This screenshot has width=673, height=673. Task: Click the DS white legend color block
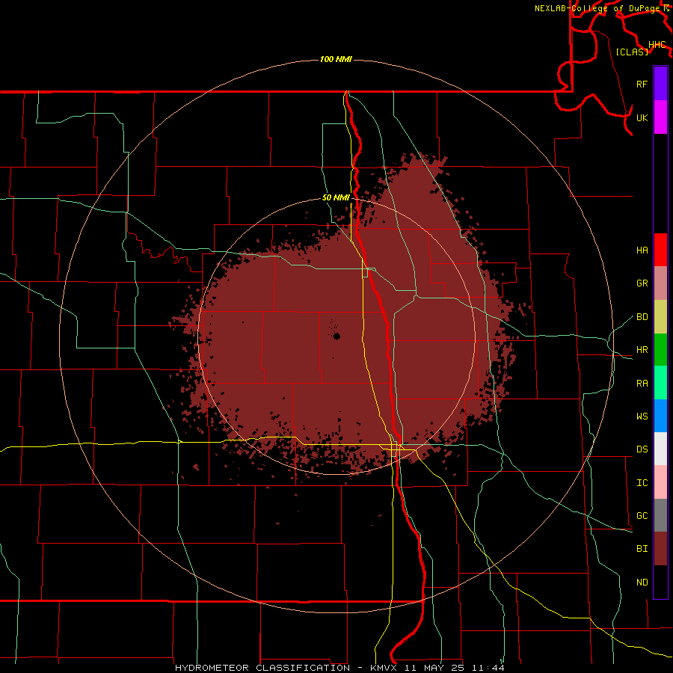coord(660,449)
